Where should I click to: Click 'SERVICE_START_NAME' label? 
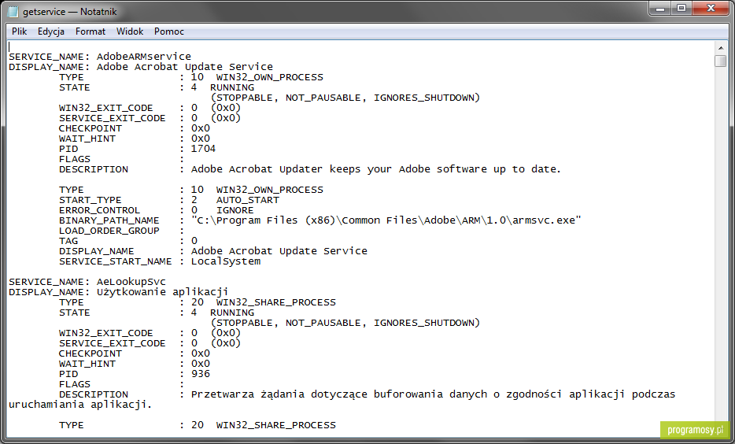tap(116, 261)
